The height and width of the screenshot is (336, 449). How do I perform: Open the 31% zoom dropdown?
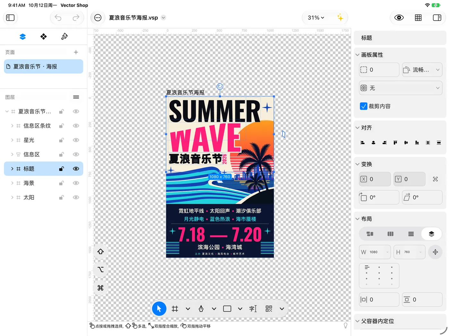click(x=316, y=18)
